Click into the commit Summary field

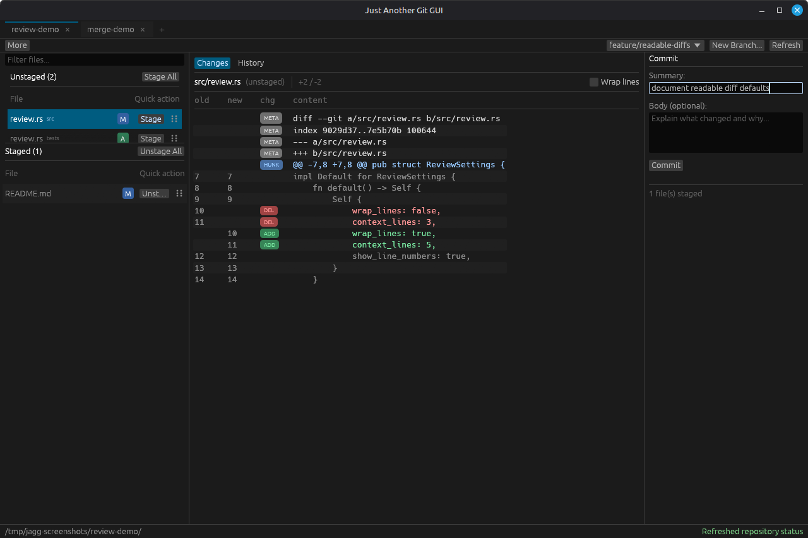coord(726,88)
